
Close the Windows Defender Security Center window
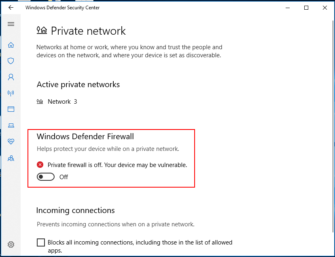point(325,8)
